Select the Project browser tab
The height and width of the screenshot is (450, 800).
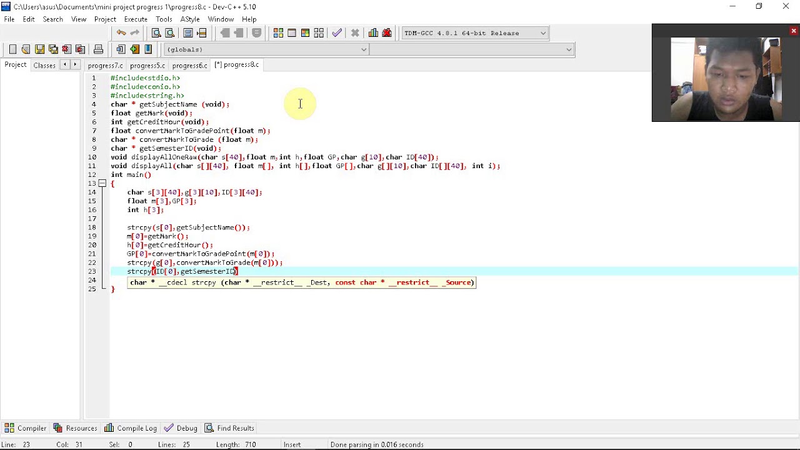coord(16,65)
